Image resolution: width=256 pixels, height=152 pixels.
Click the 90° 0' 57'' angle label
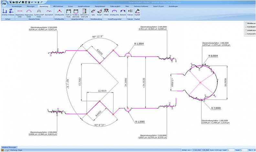[100, 125]
